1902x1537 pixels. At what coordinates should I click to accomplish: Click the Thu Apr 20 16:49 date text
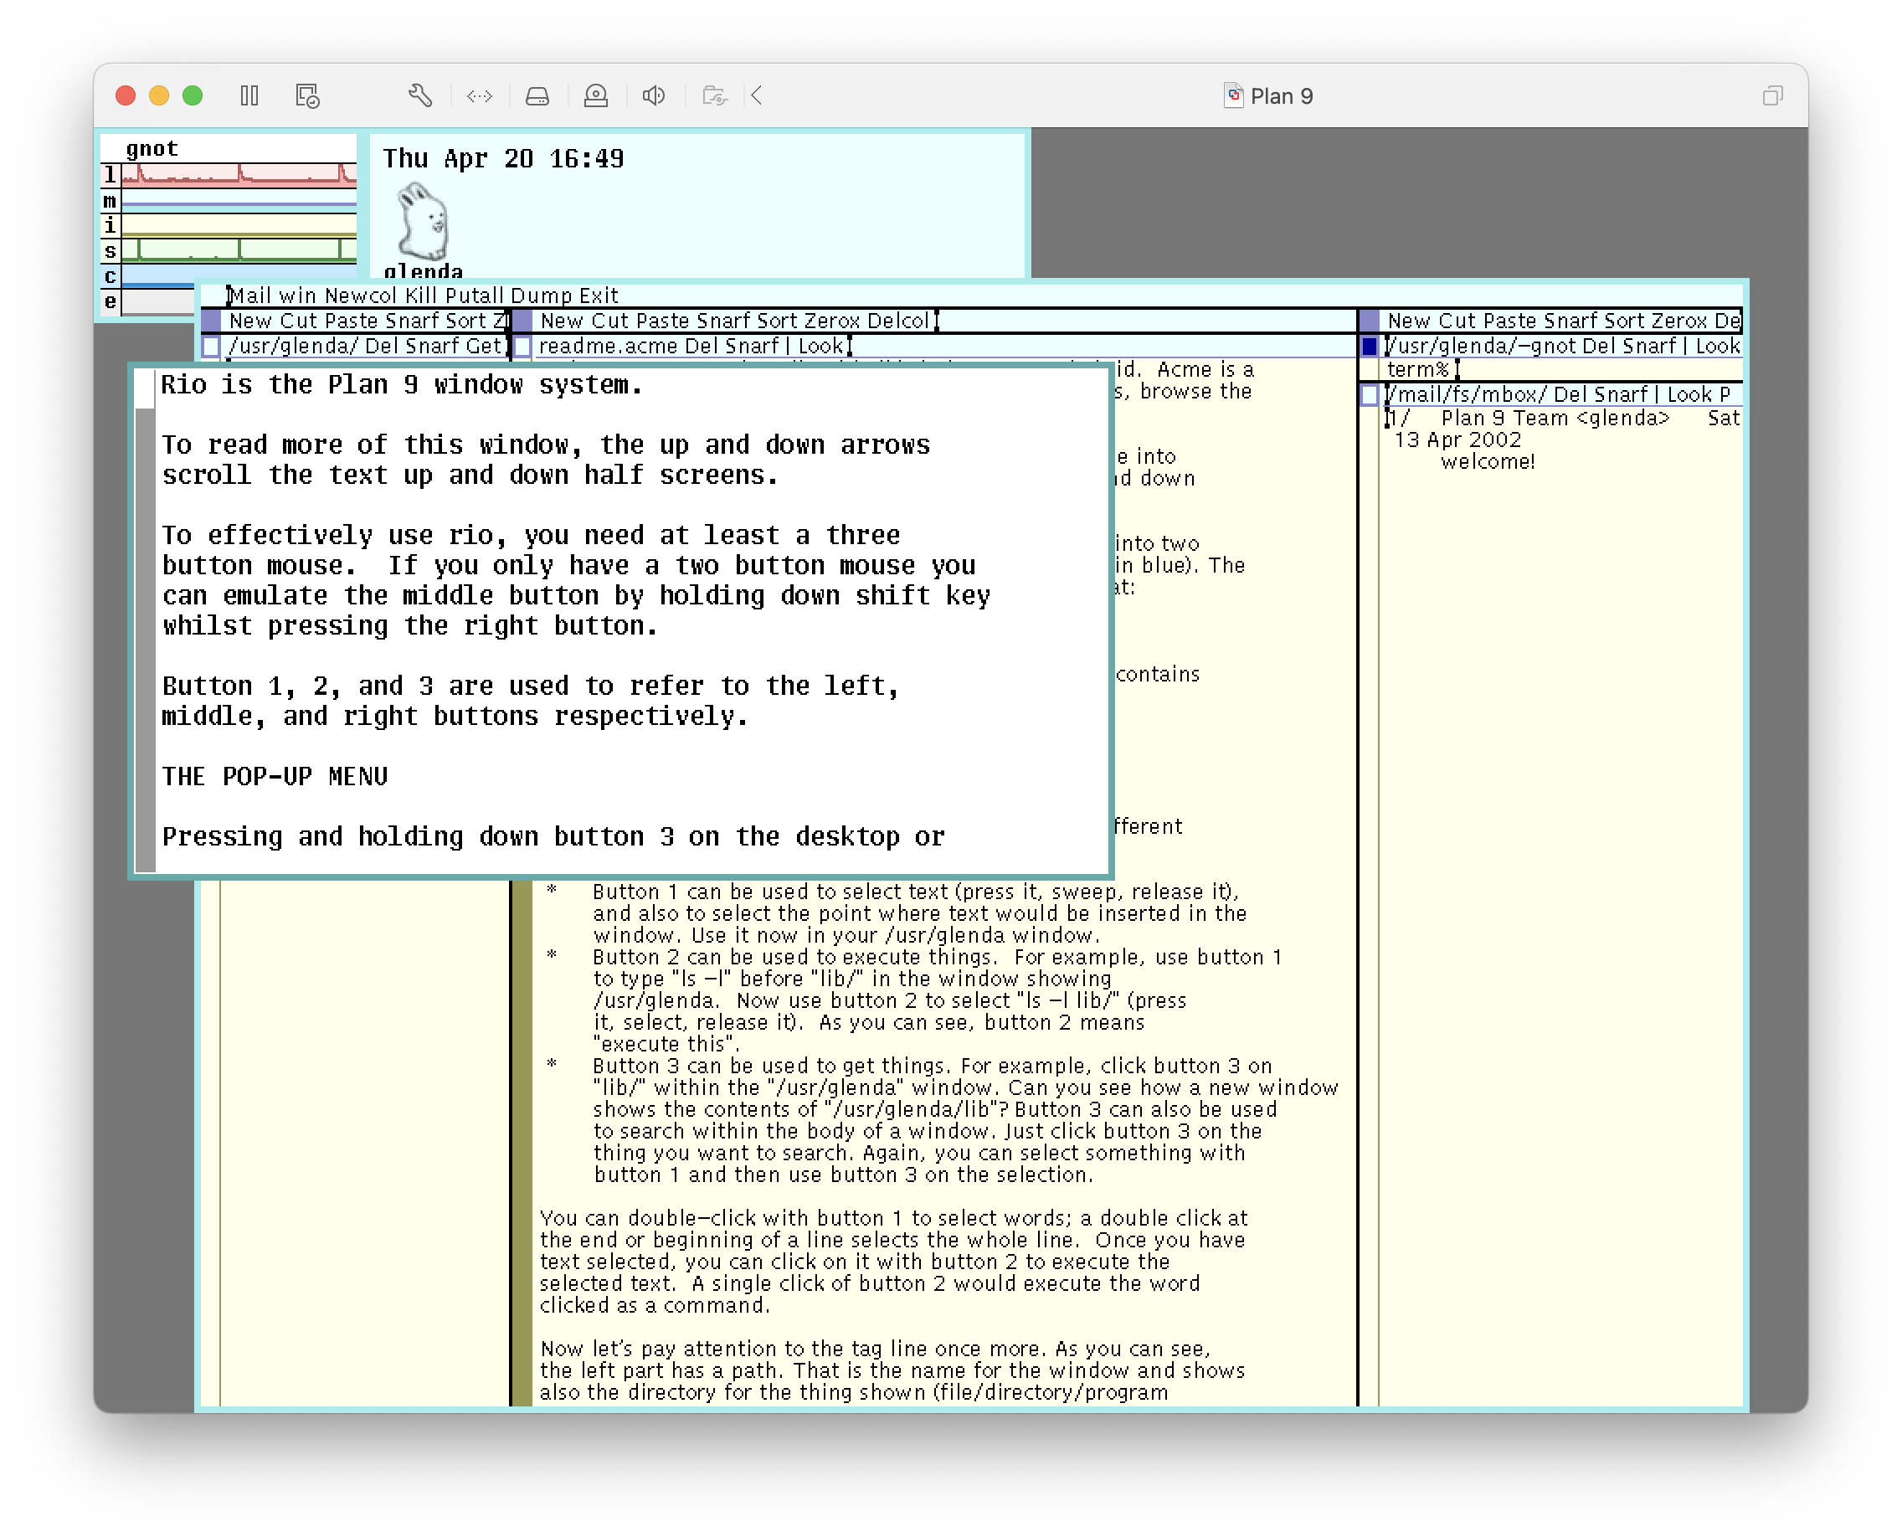click(x=503, y=158)
